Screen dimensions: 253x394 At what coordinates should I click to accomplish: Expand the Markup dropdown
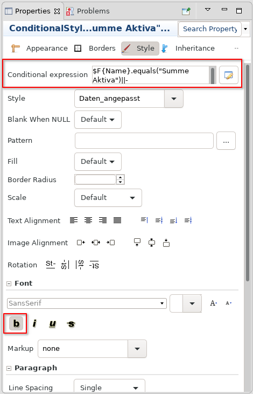(x=92, y=349)
